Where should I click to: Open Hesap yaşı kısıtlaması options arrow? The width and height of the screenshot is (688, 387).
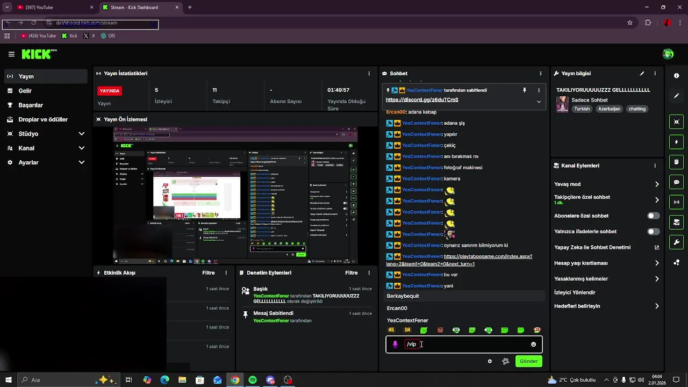[x=657, y=263]
